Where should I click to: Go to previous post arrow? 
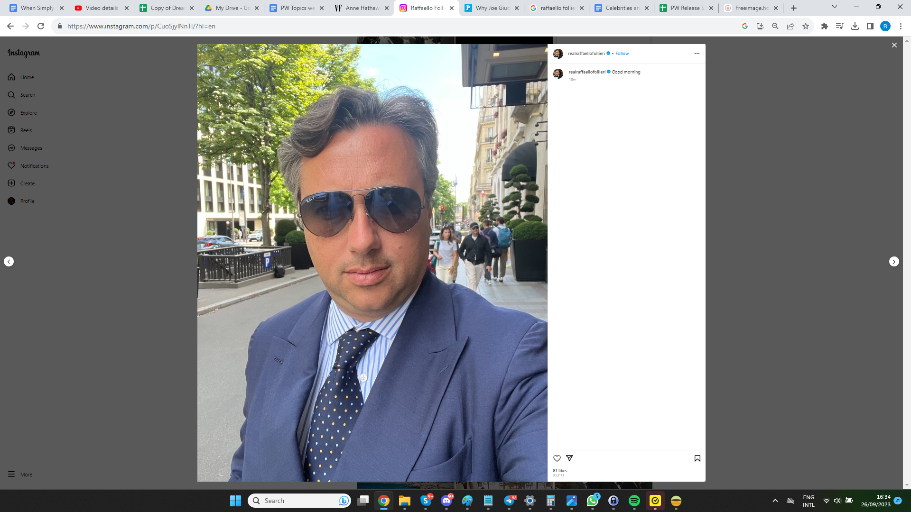pyautogui.click(x=9, y=262)
